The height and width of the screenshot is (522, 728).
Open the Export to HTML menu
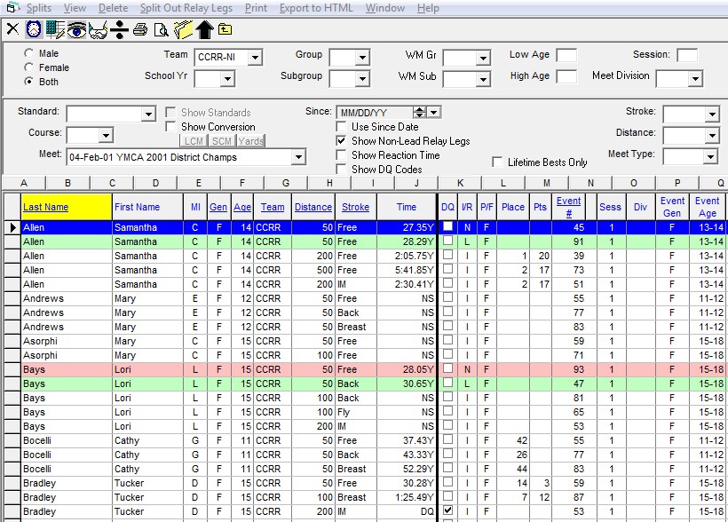(x=315, y=8)
